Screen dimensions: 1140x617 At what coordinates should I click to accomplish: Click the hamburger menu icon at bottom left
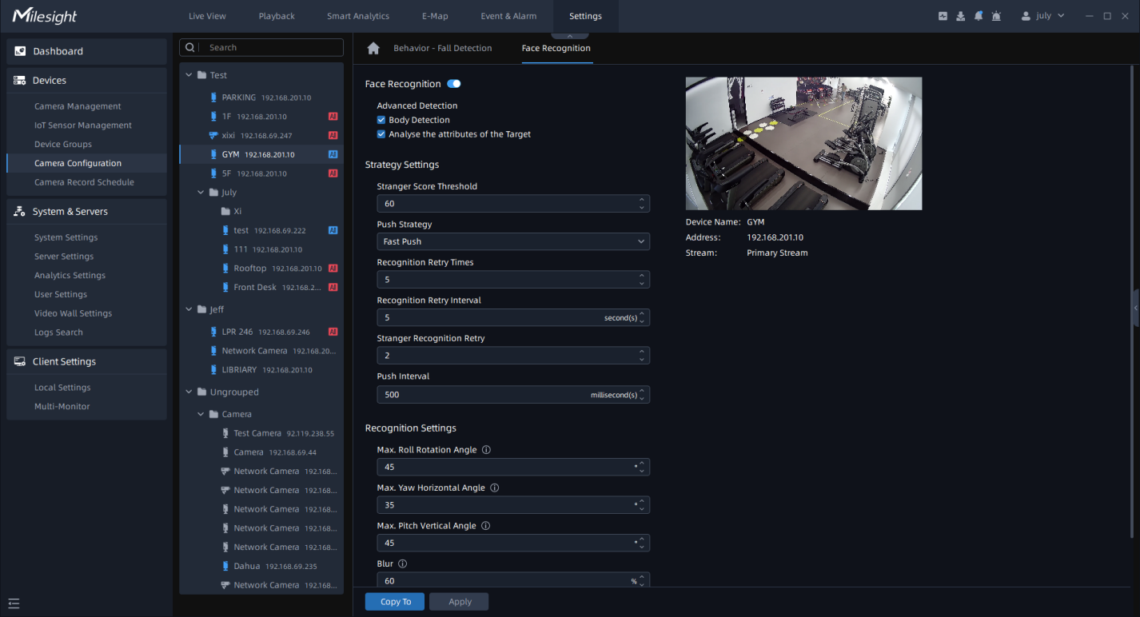(14, 603)
